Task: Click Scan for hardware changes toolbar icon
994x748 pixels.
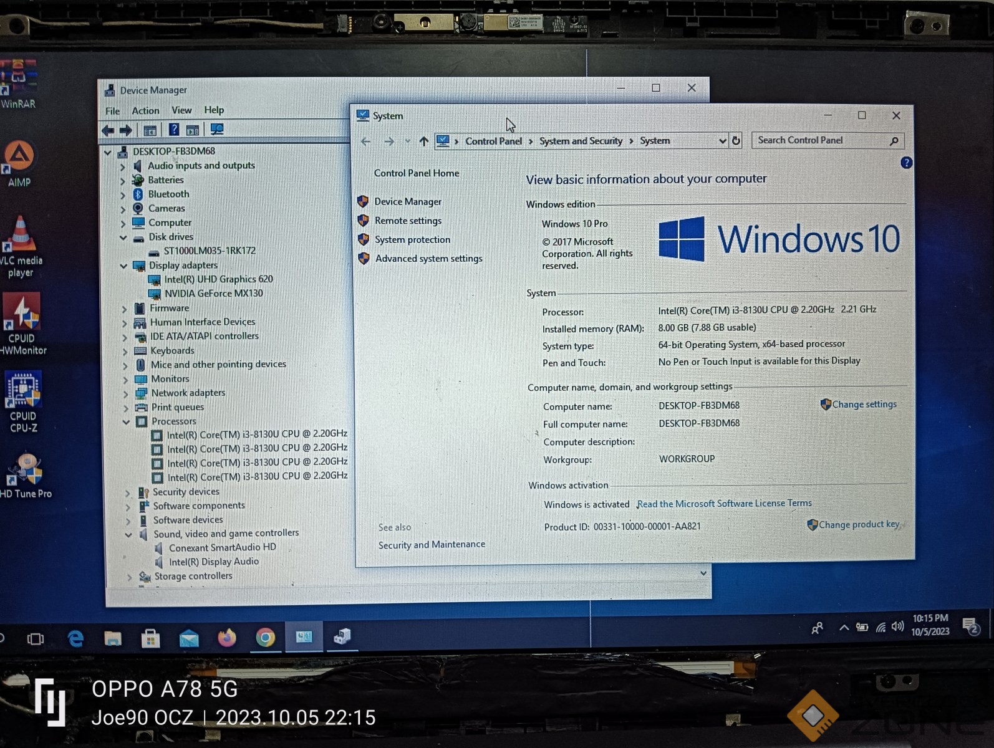Action: point(216,130)
